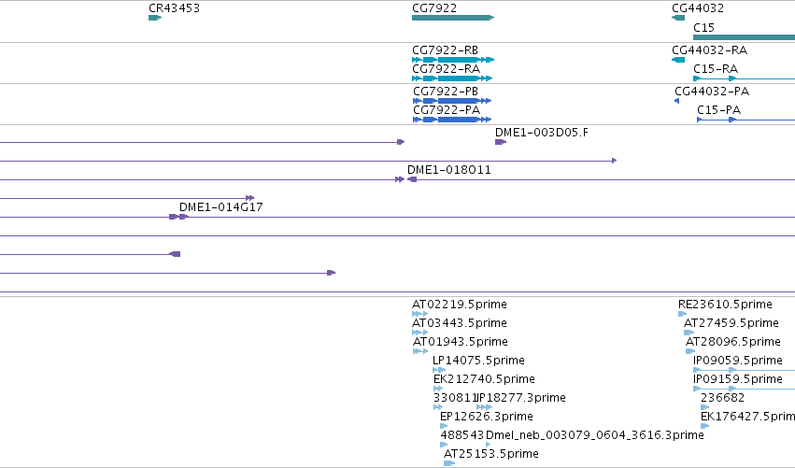The image size is (795, 468).
Task: Click the AT28096.5prime EST glyph
Action: pyautogui.click(x=690, y=351)
